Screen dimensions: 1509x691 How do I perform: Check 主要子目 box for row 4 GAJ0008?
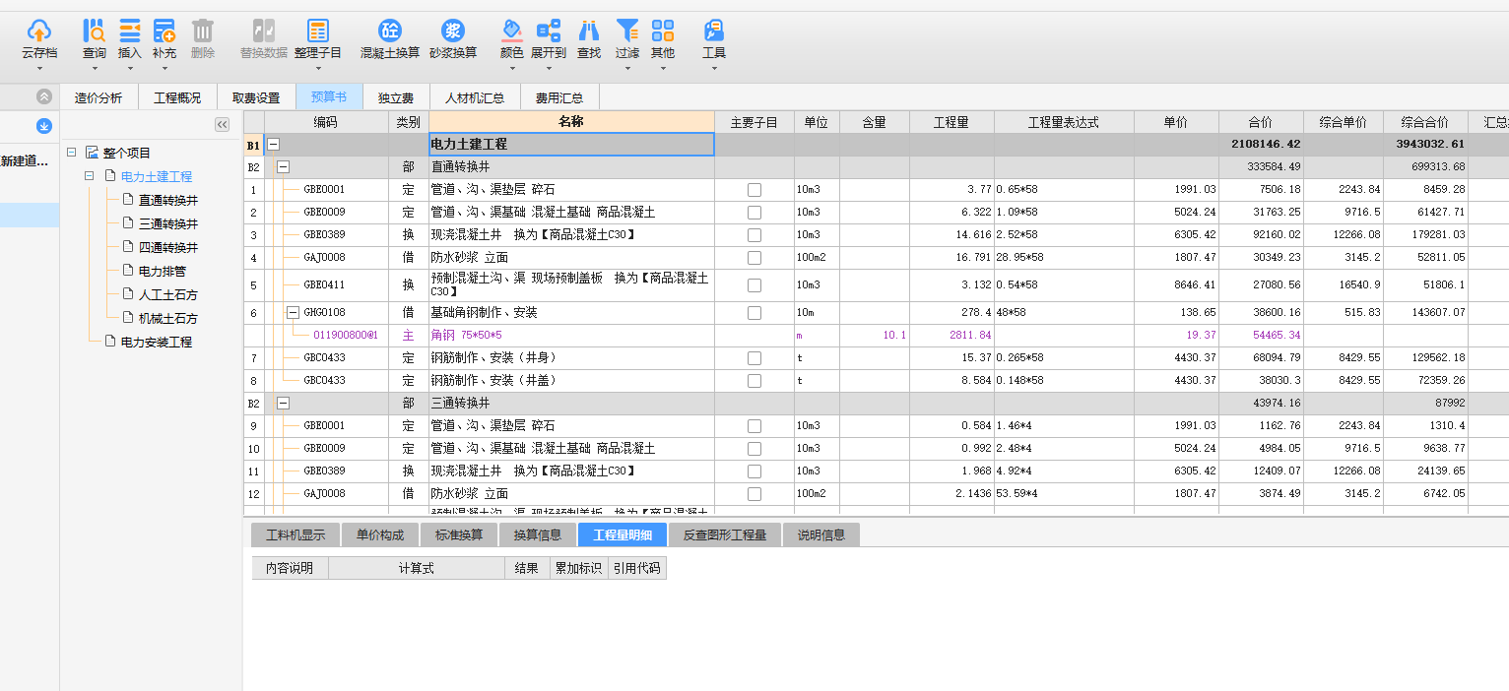point(754,258)
